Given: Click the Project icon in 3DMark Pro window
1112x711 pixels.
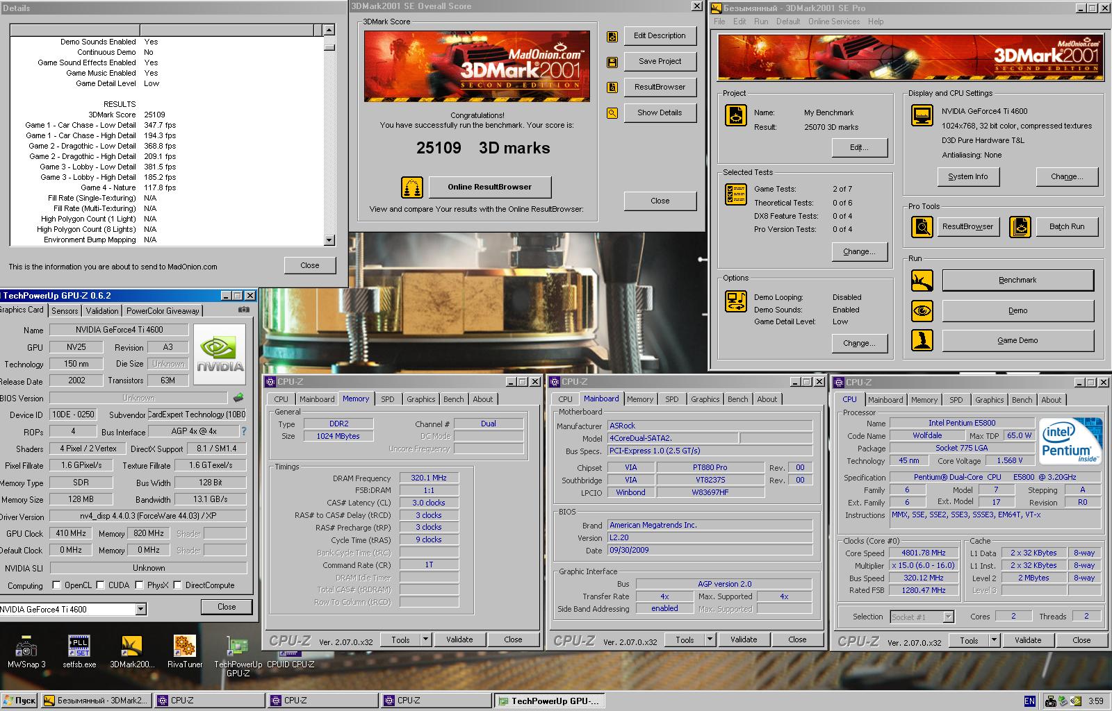Looking at the screenshot, I should [x=736, y=115].
